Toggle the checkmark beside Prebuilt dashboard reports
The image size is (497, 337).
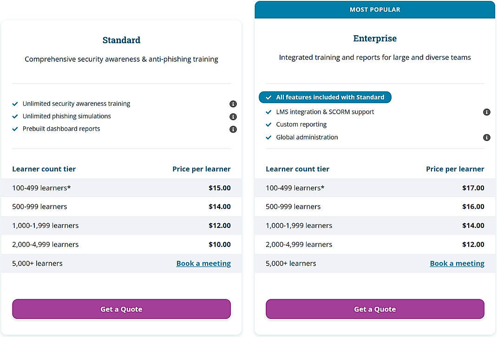point(14,129)
